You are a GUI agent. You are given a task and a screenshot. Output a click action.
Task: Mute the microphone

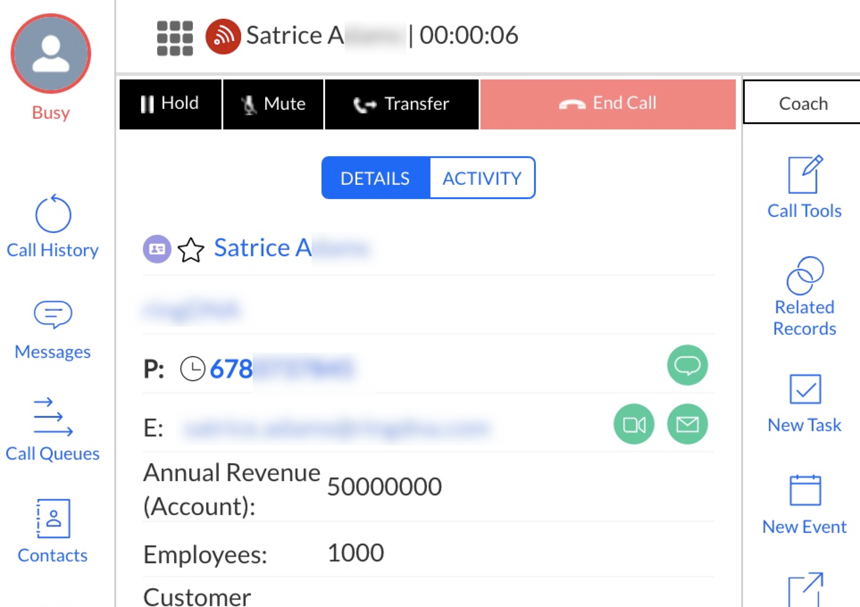tap(273, 104)
